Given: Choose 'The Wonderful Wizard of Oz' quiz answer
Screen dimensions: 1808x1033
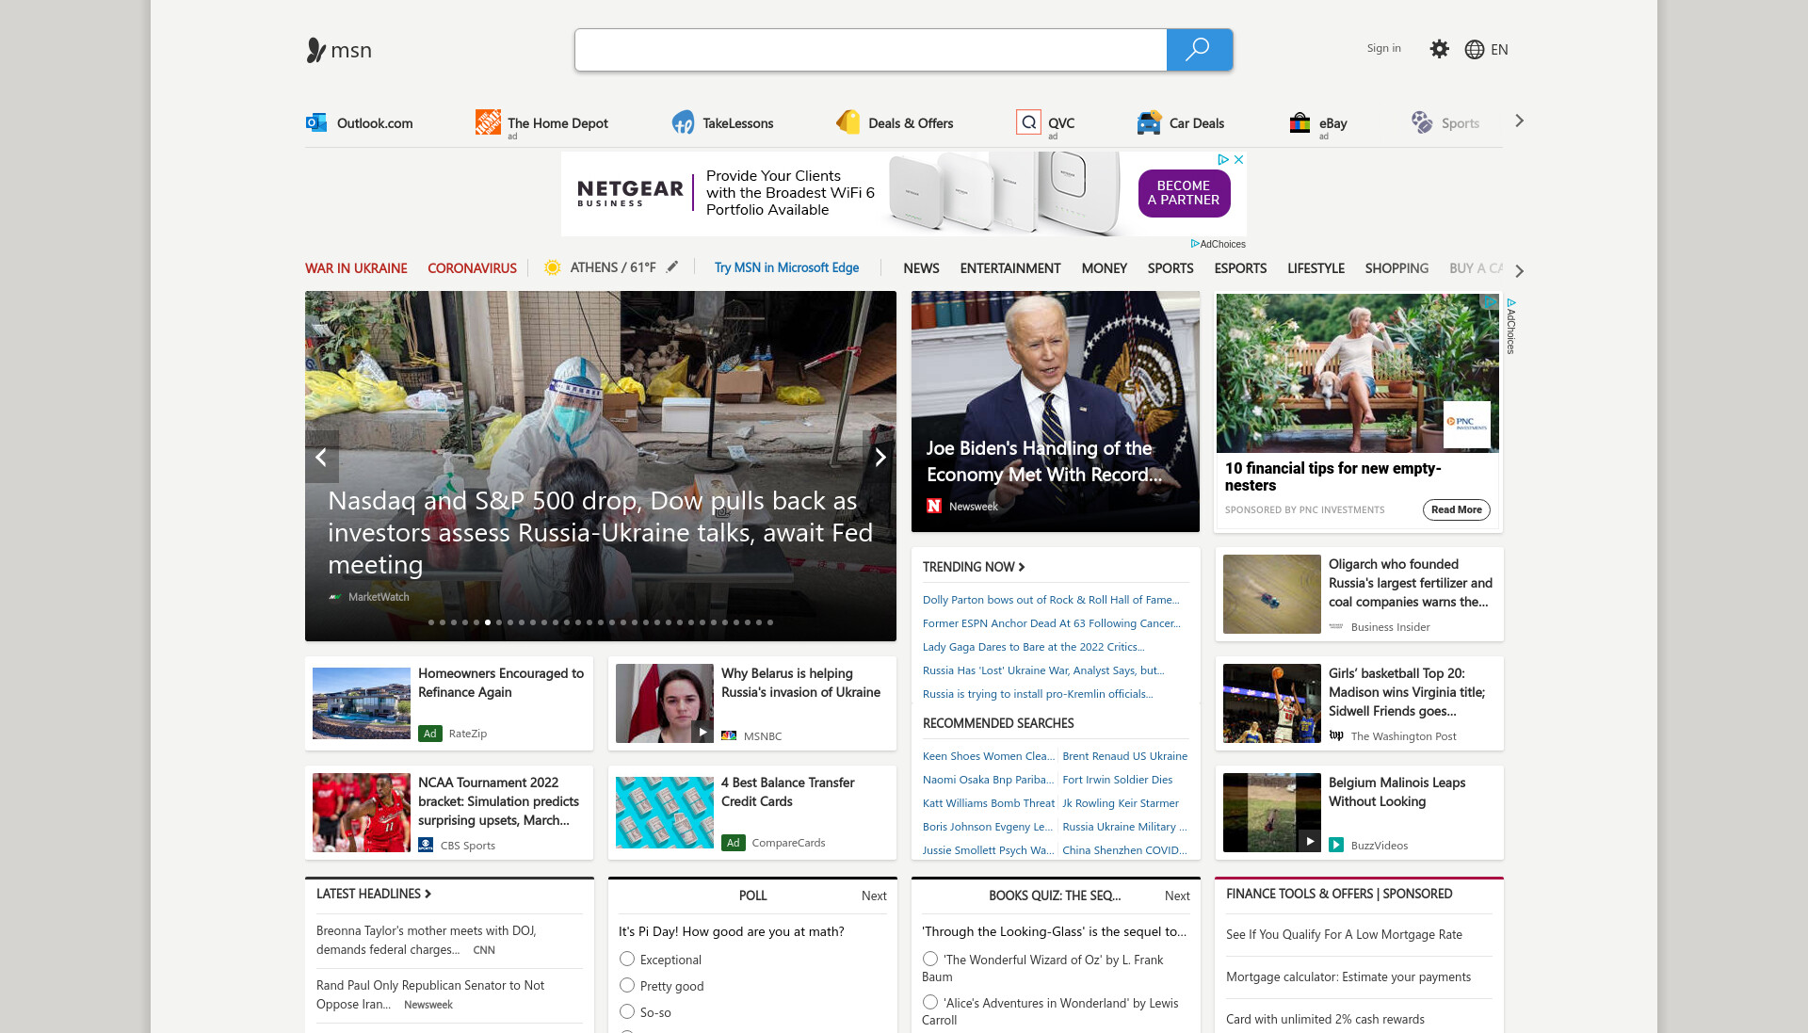Looking at the screenshot, I should (930, 959).
